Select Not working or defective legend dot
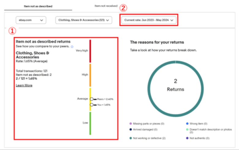Viewport: 239px width, 150px height. (x=131, y=138)
